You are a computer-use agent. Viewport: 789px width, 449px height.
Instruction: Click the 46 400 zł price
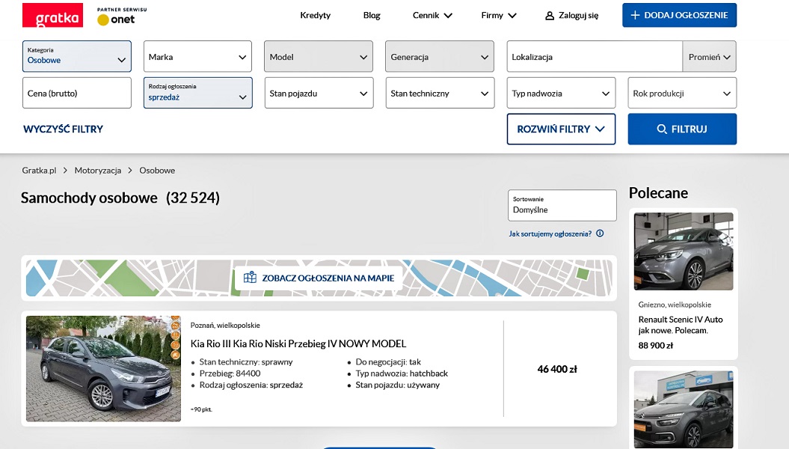(557, 369)
